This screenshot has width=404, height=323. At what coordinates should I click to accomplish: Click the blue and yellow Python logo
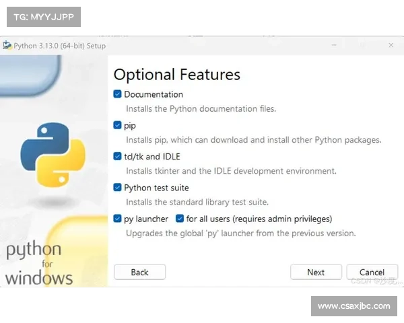53,144
